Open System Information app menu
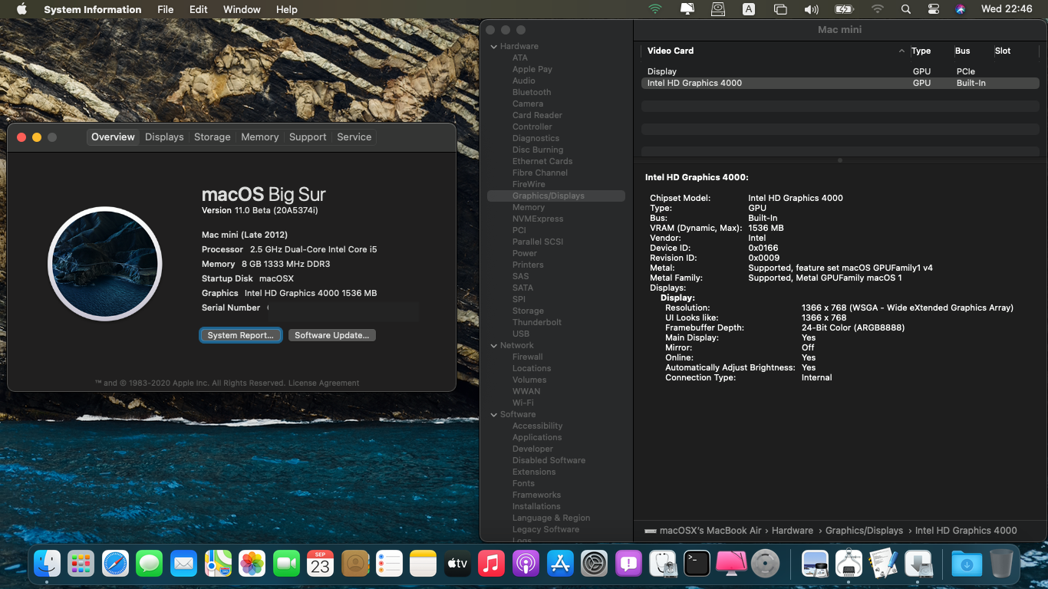 [x=93, y=9]
